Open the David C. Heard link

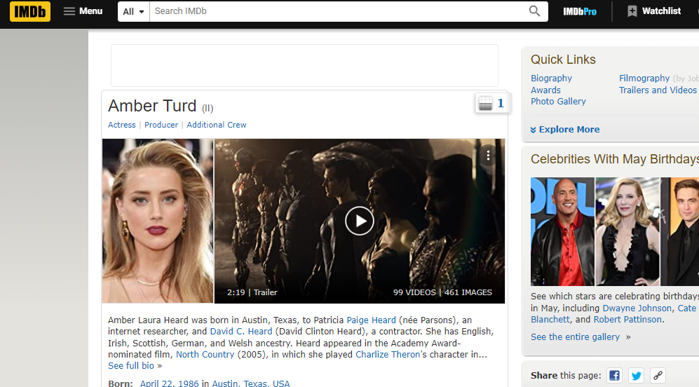pyautogui.click(x=241, y=332)
